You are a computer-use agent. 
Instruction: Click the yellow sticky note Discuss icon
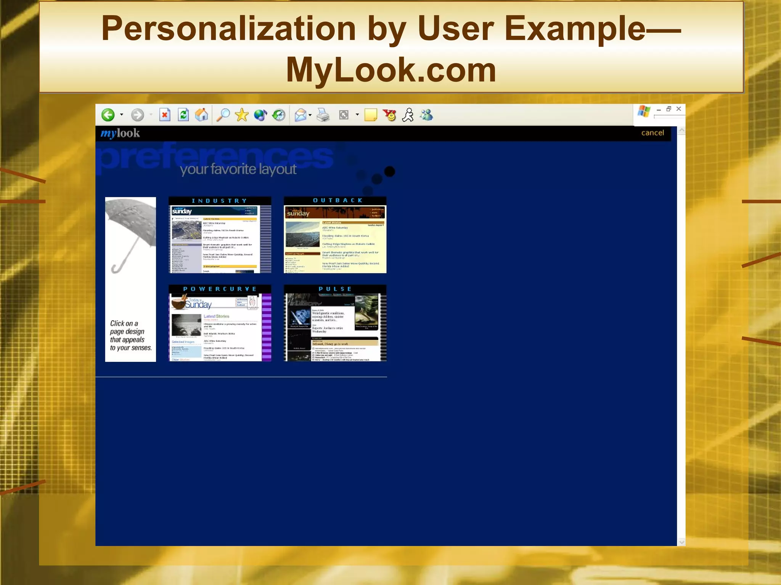(371, 115)
